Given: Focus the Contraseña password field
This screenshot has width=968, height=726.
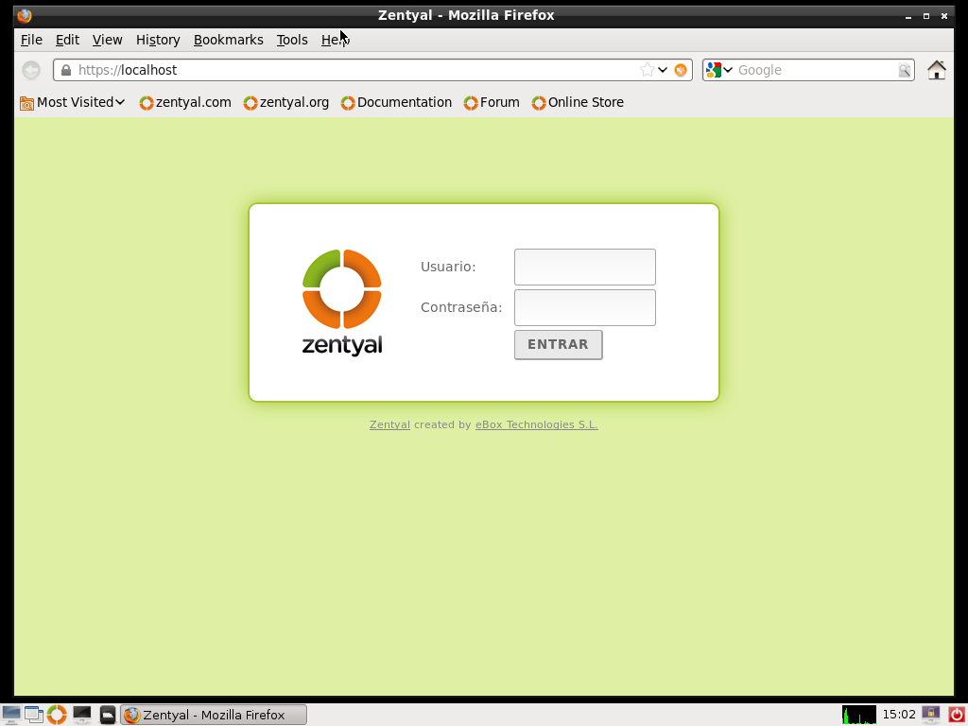Looking at the screenshot, I should click(x=584, y=307).
